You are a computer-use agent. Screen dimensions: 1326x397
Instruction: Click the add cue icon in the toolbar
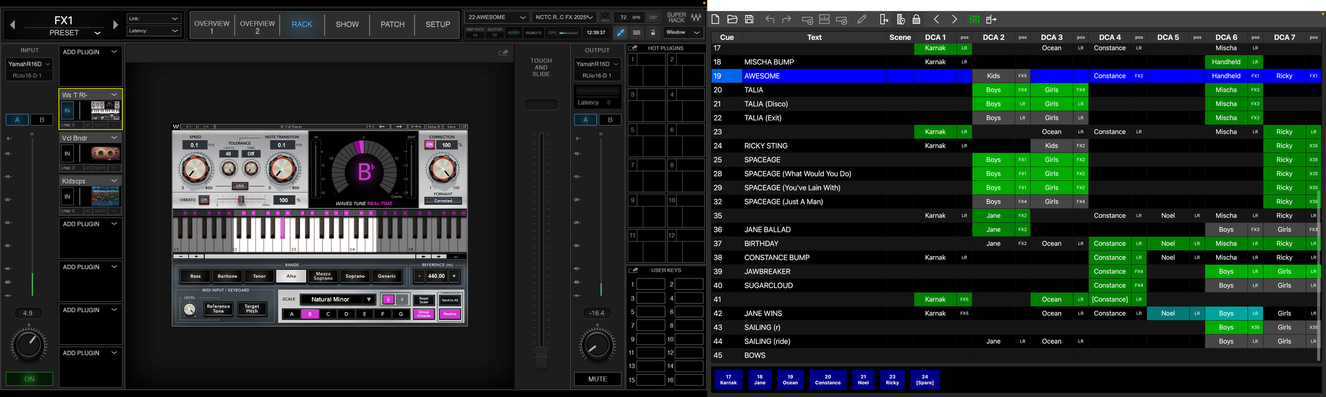807,20
